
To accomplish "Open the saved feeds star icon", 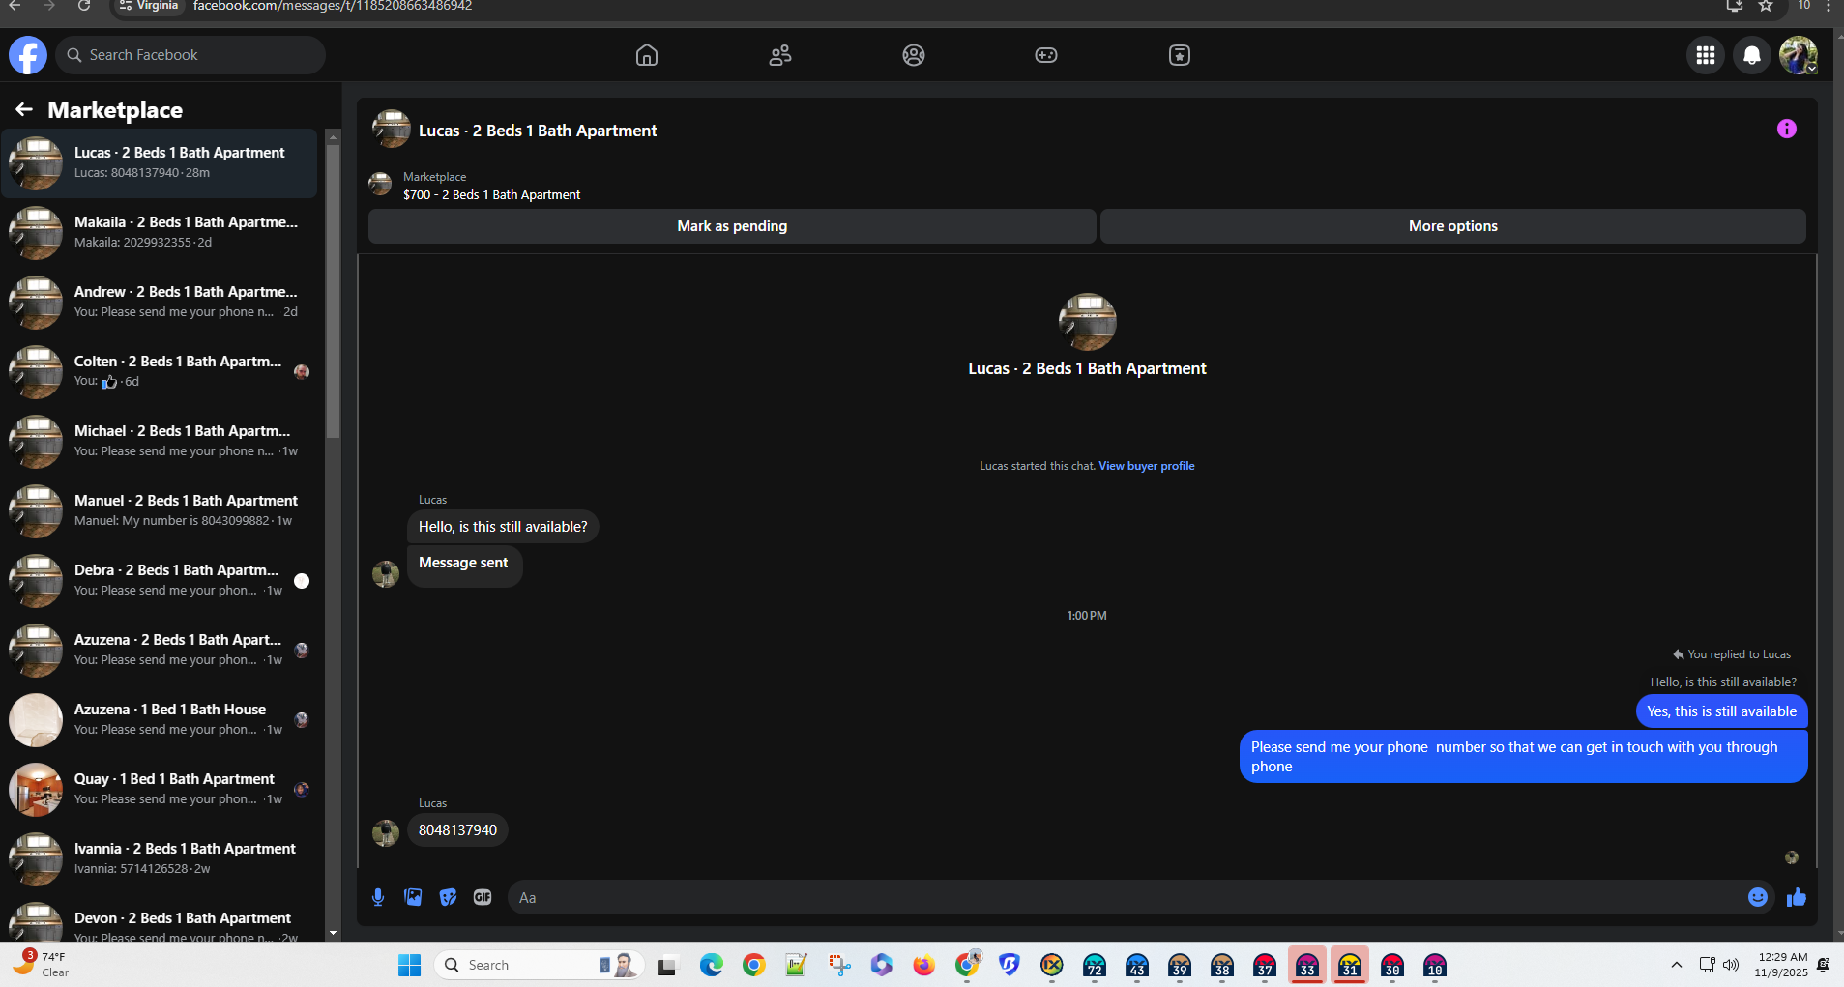I will point(1180,55).
